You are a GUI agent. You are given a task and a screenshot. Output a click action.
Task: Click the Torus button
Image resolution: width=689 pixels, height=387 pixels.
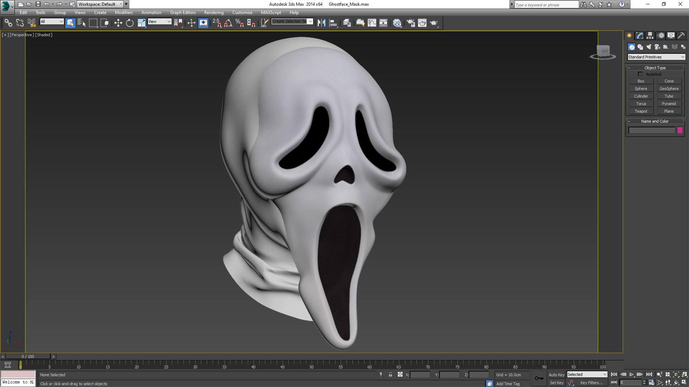pyautogui.click(x=641, y=104)
